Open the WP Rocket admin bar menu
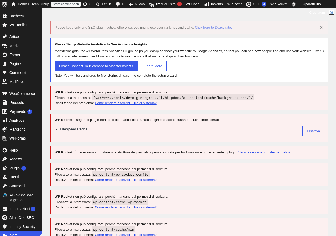Image resolution: width=336 pixels, height=236 pixels. [x=279, y=4]
